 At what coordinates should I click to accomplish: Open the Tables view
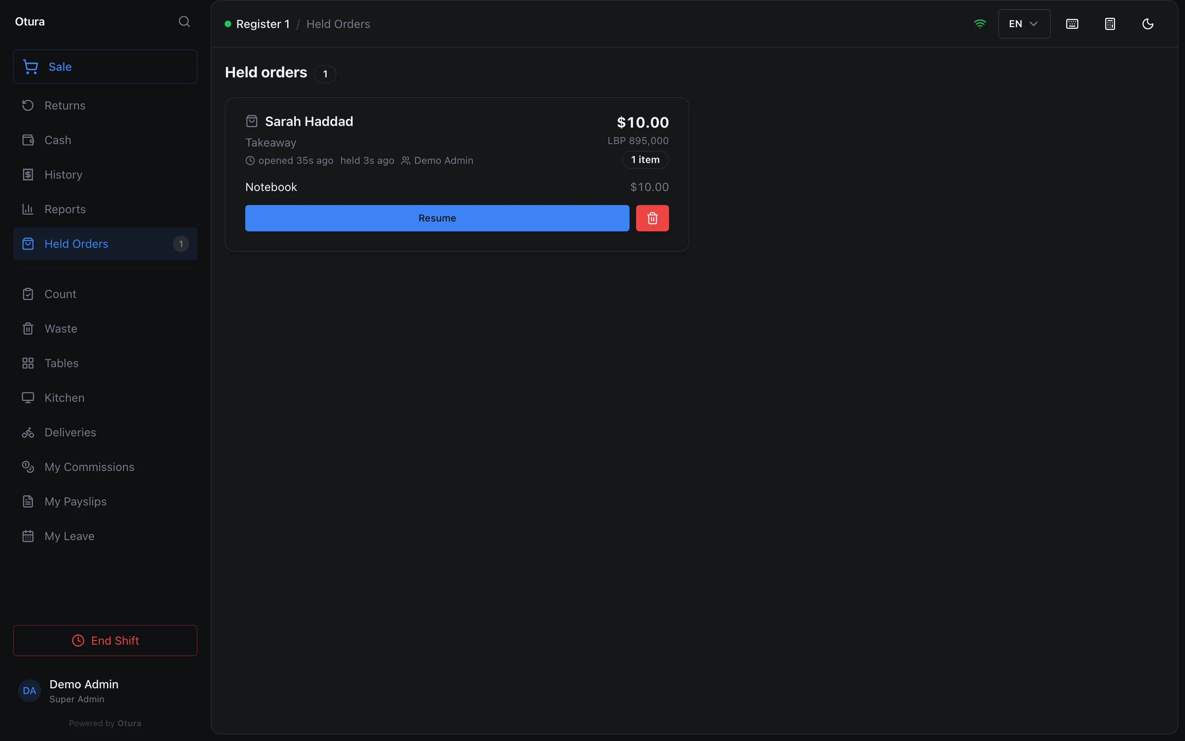tap(105, 363)
